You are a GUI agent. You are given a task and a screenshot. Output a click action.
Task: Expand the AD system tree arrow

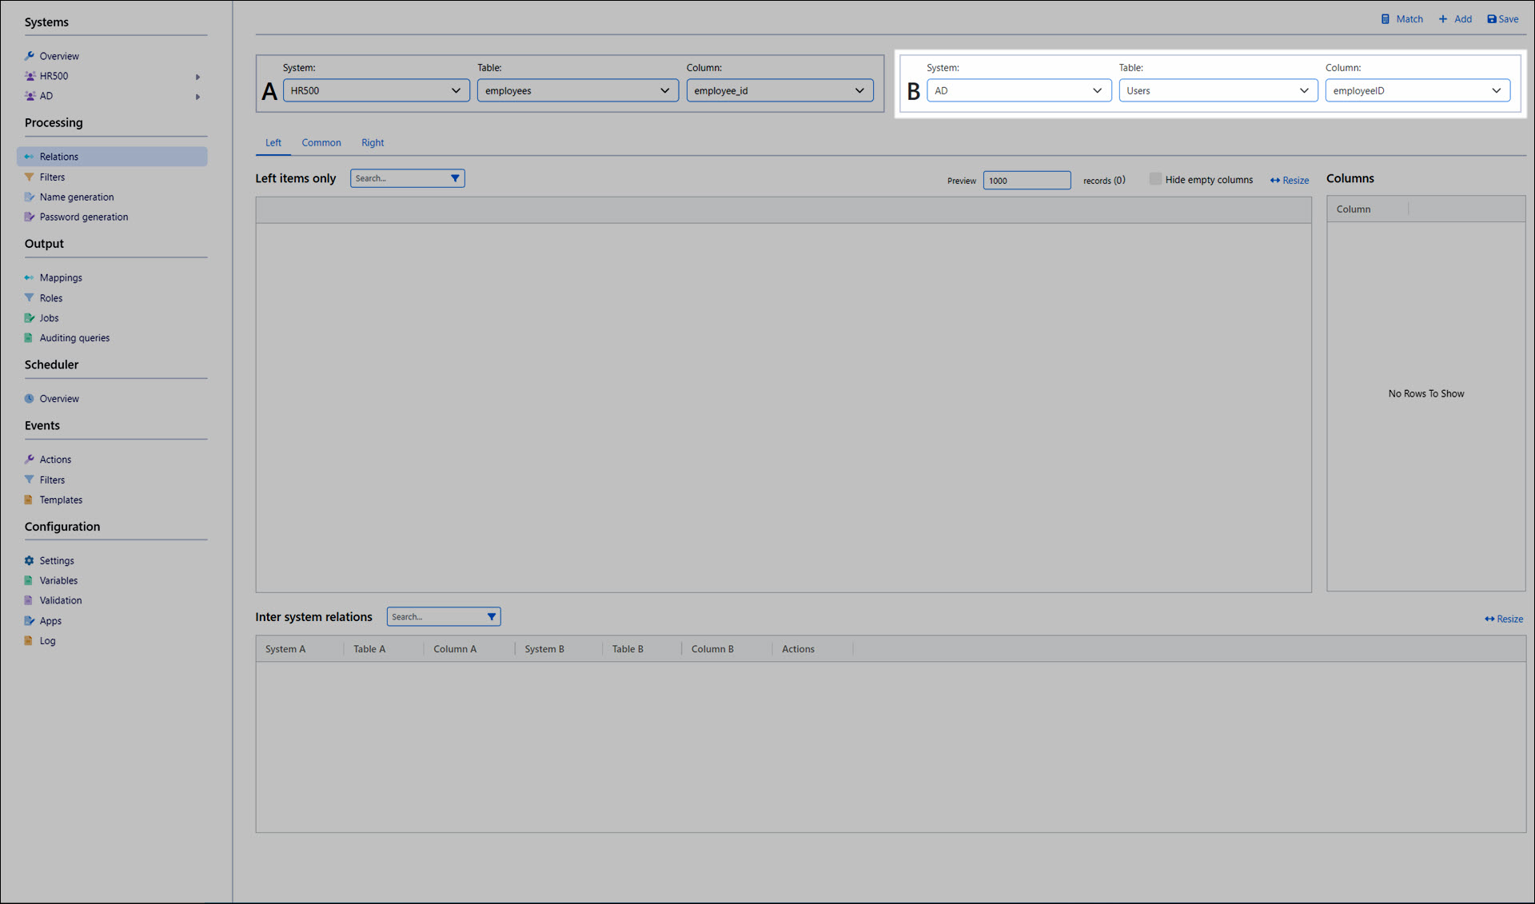coord(197,97)
